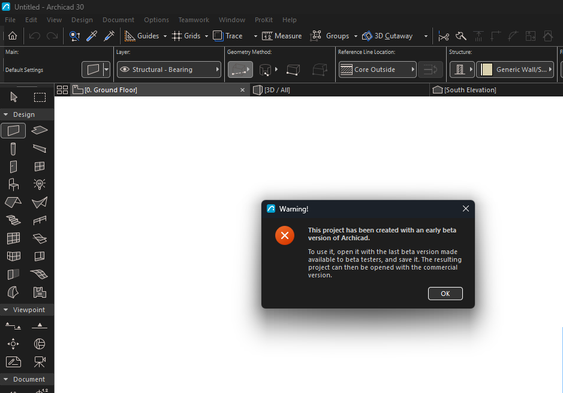Select the Object chair tool
Screen dimensions: 563x393
[x=13, y=185]
